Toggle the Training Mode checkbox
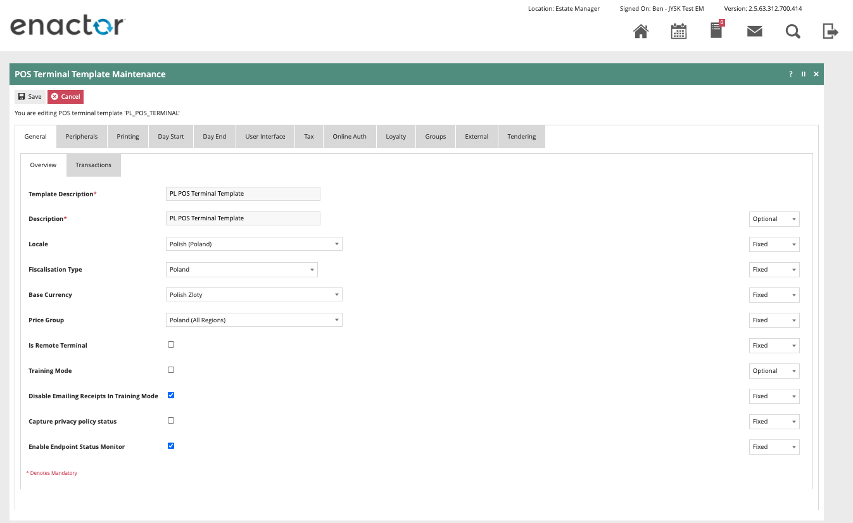Screen dimensions: 853x523 (171, 370)
